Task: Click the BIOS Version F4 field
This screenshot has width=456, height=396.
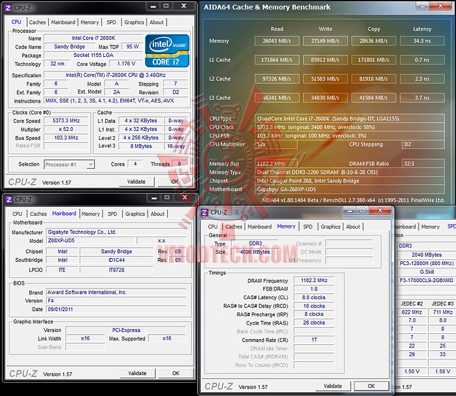Action: pos(116,300)
